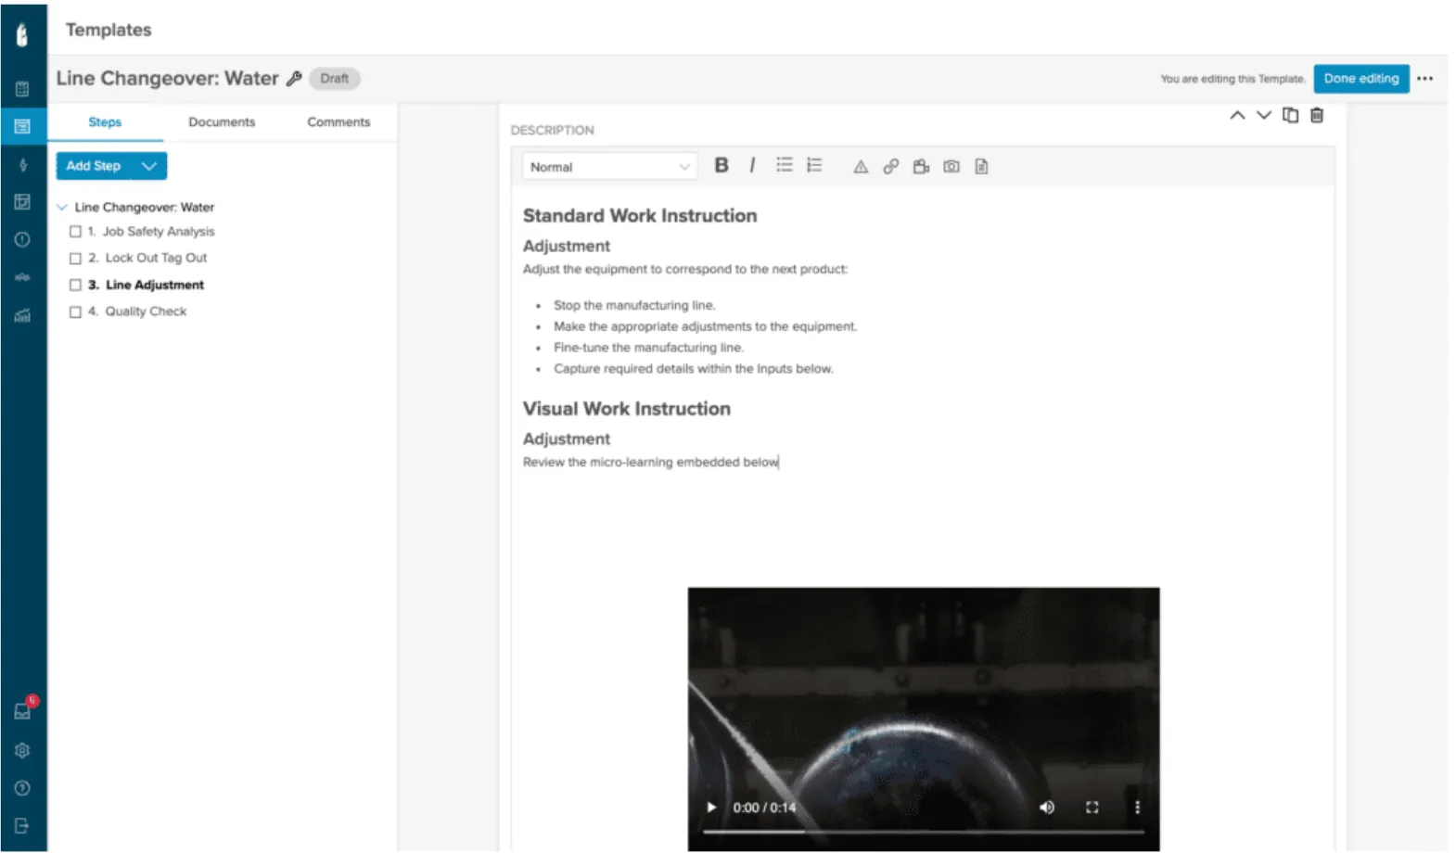Click the embedded video thumbnail

(x=924, y=719)
